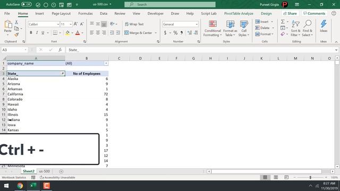340x191 pixels.
Task: Click the Paste icon
Action: point(8,24)
